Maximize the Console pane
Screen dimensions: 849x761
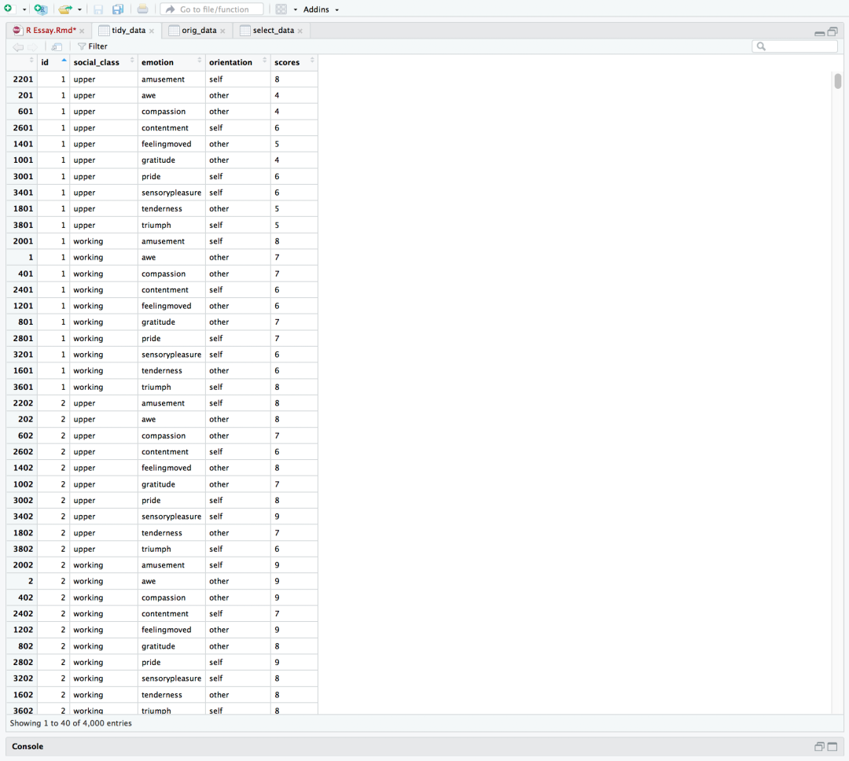832,746
